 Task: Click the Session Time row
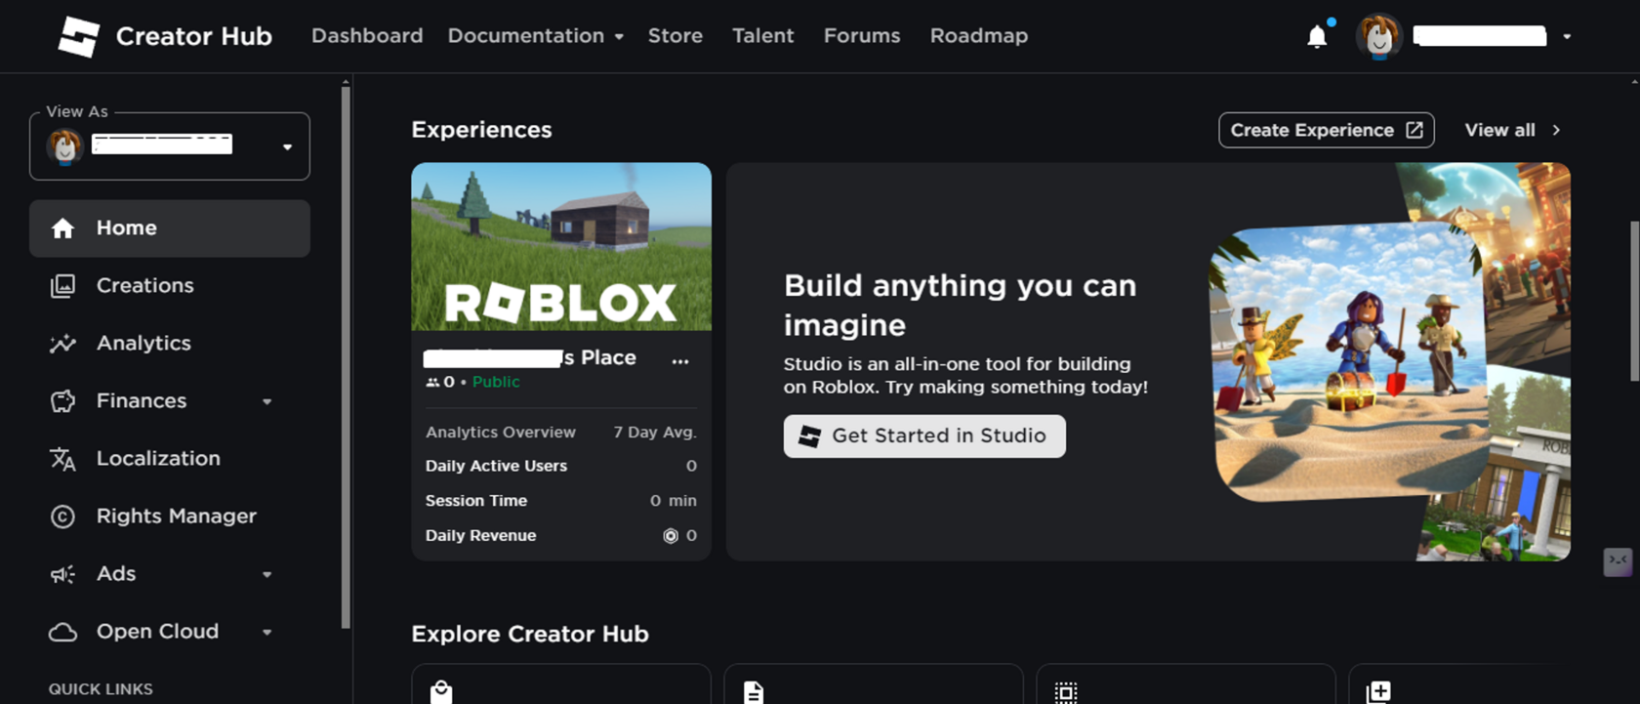[x=561, y=501]
